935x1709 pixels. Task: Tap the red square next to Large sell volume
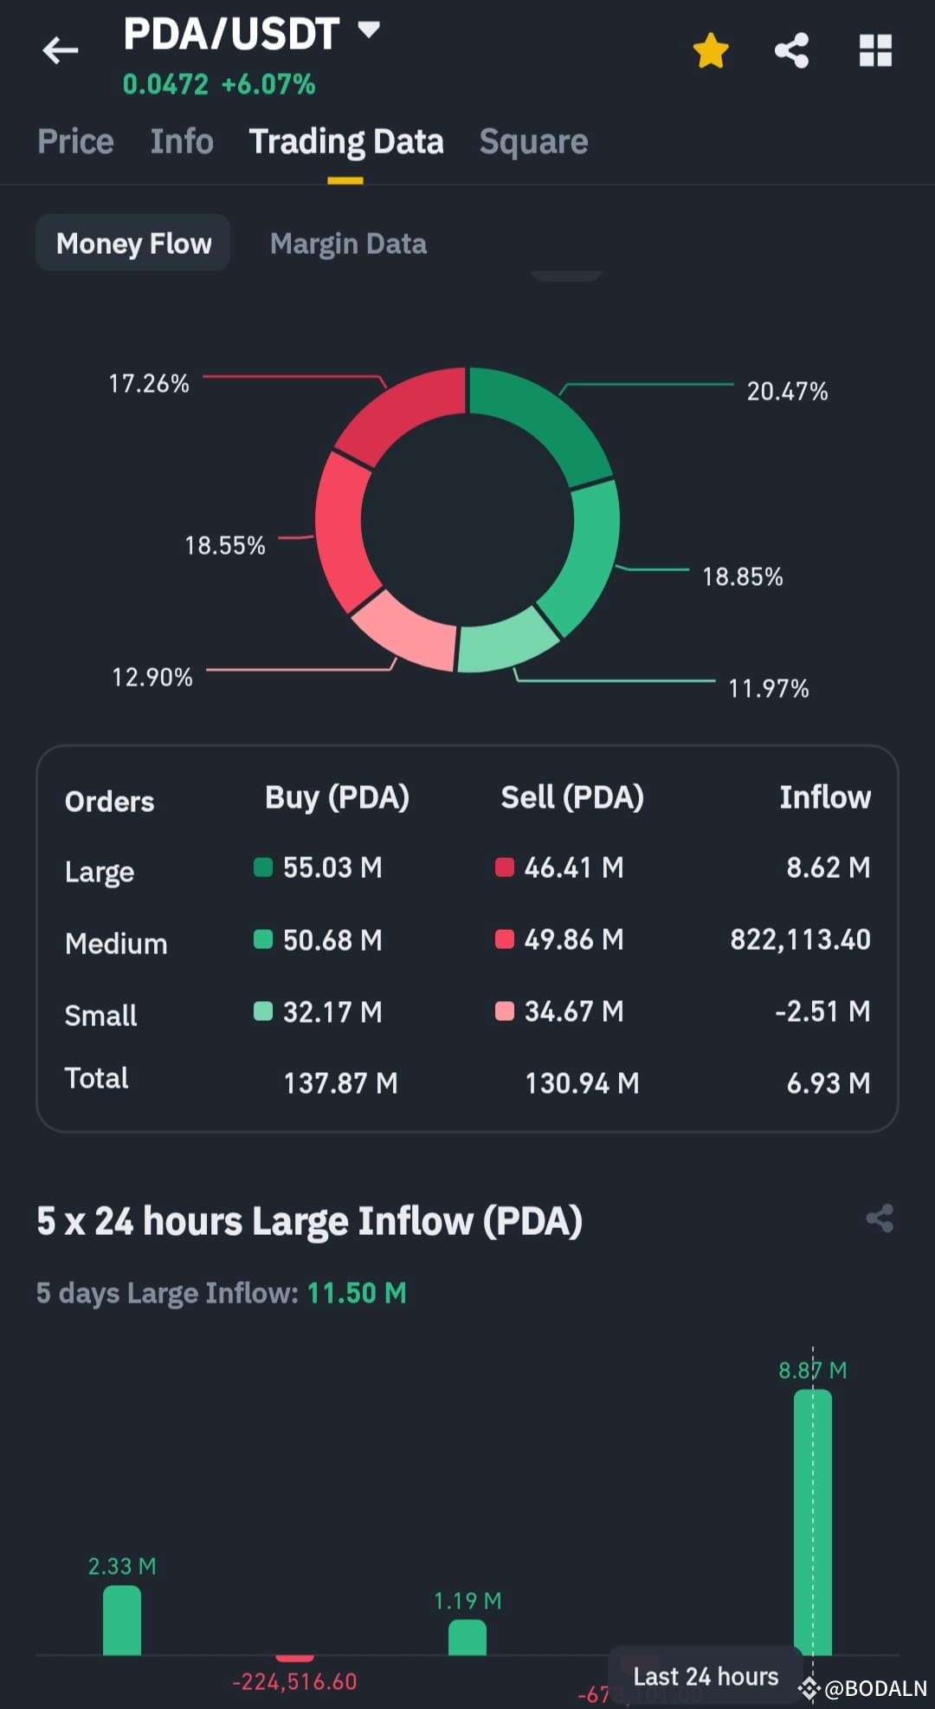[506, 867]
